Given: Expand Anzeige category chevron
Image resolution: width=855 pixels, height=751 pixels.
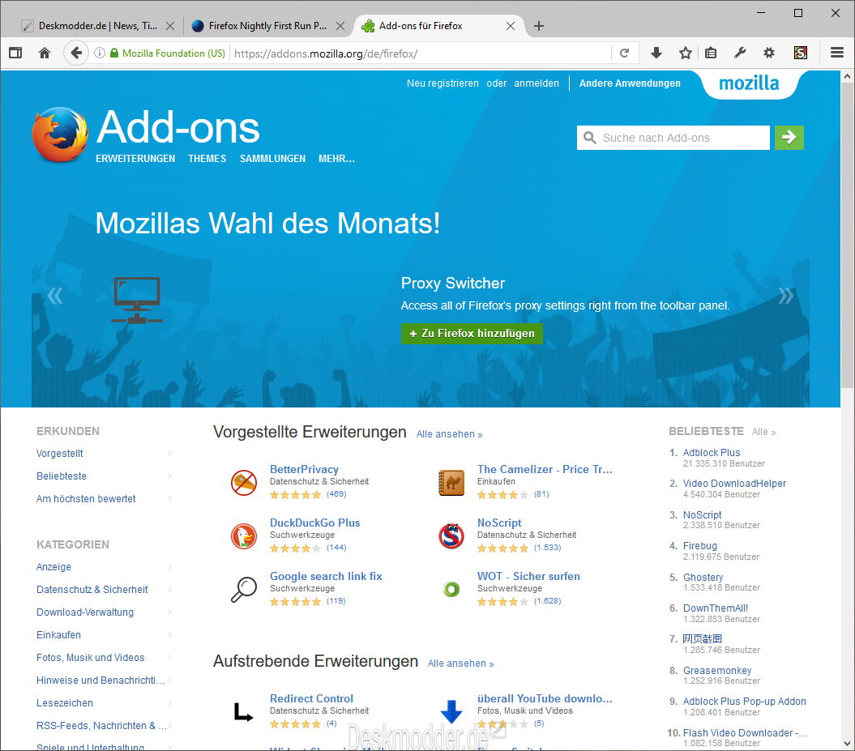Looking at the screenshot, I should [x=169, y=567].
